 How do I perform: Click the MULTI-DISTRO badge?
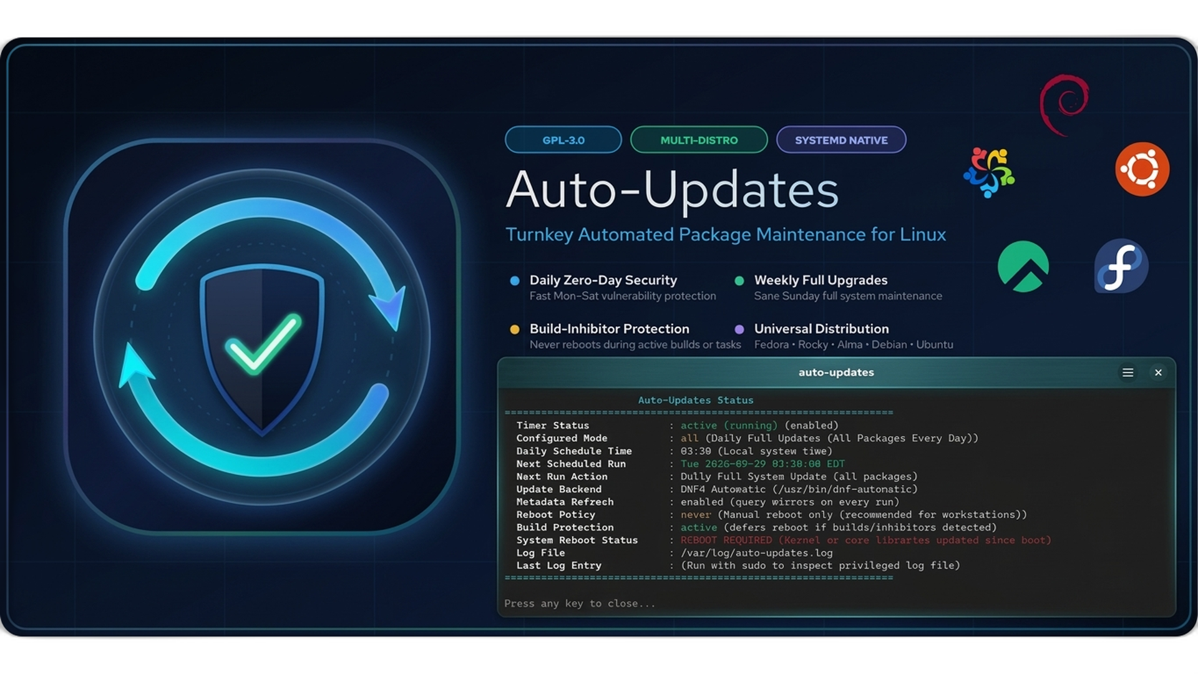pos(699,140)
